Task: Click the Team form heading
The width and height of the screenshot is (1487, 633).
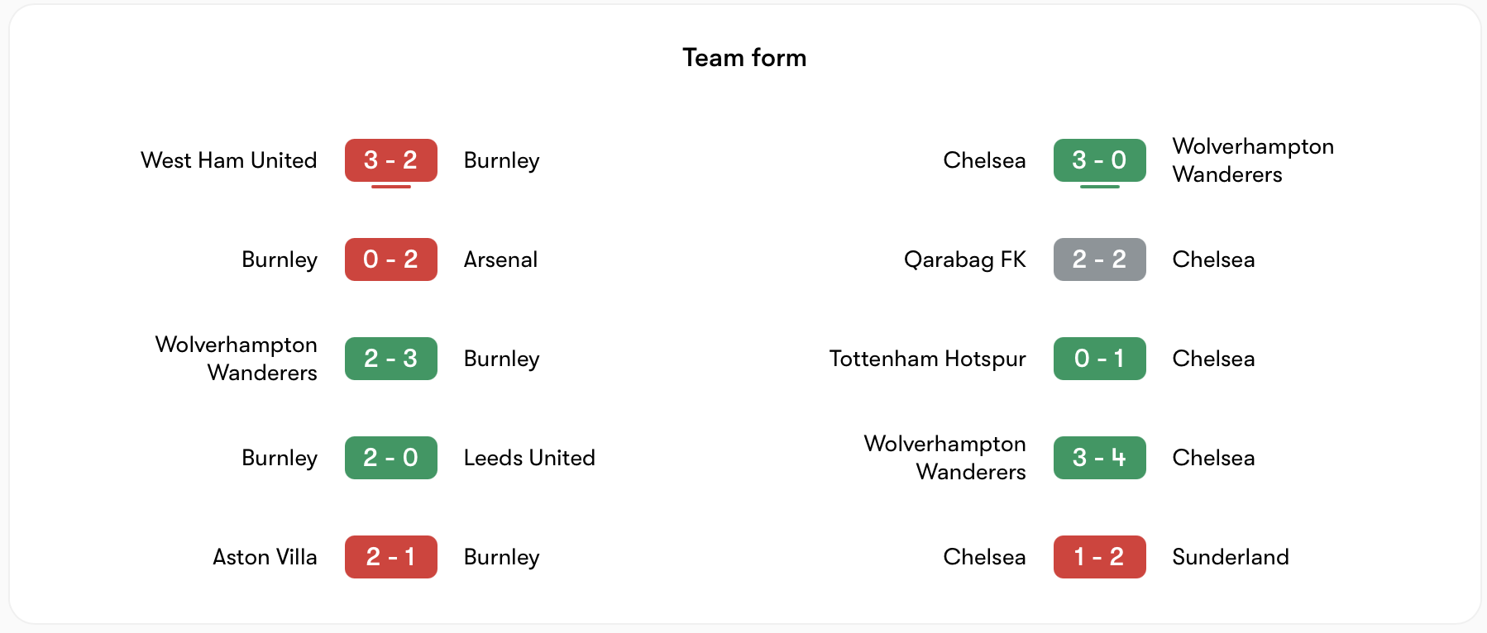Action: point(743,58)
